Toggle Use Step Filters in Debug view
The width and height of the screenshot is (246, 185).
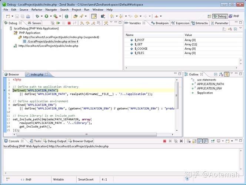click(106, 23)
